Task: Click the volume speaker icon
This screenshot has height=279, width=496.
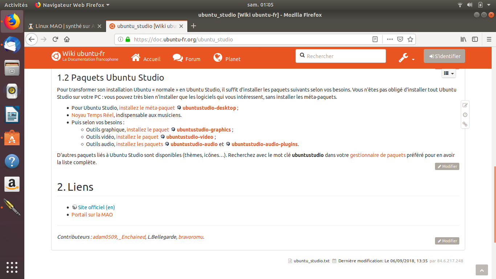Action: click(470, 5)
